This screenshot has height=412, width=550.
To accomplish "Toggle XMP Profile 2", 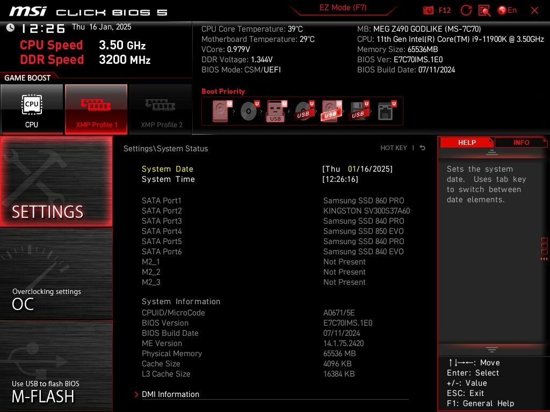I will click(x=161, y=109).
